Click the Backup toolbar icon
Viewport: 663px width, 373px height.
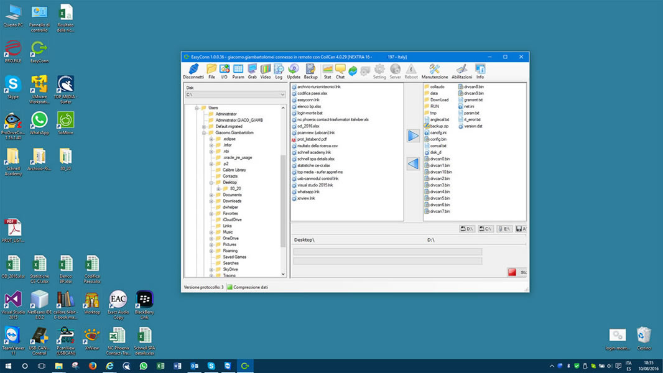click(310, 71)
